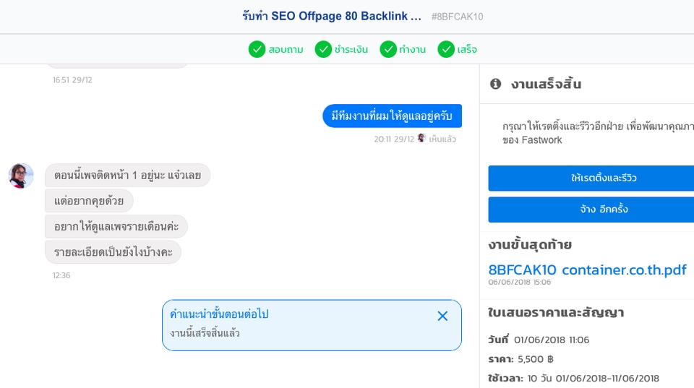
Task: Click the ให้เรตติ้งและรีวิว button
Action: 591,178
